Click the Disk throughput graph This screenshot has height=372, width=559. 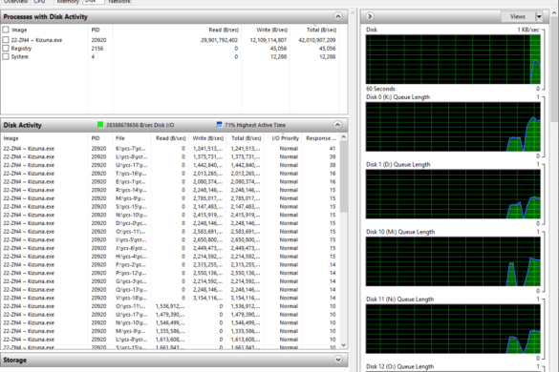(453, 59)
